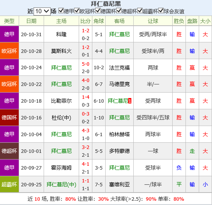Select the 欧冠杯 type cell dated 20-10-28
212x205 pixels.
point(9,51)
